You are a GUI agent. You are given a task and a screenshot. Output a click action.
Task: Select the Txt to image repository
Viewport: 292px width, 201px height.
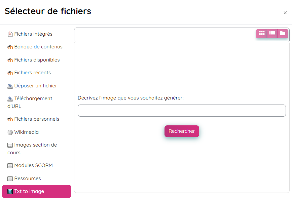[x=37, y=191]
